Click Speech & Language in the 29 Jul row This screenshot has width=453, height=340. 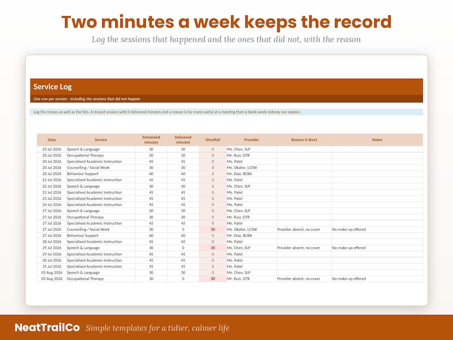83,248
